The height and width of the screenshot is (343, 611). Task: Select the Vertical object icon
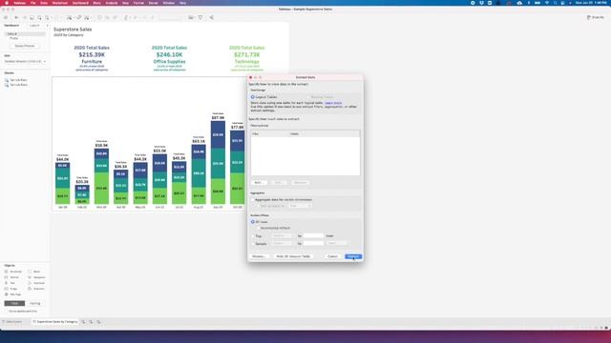pos(7,277)
